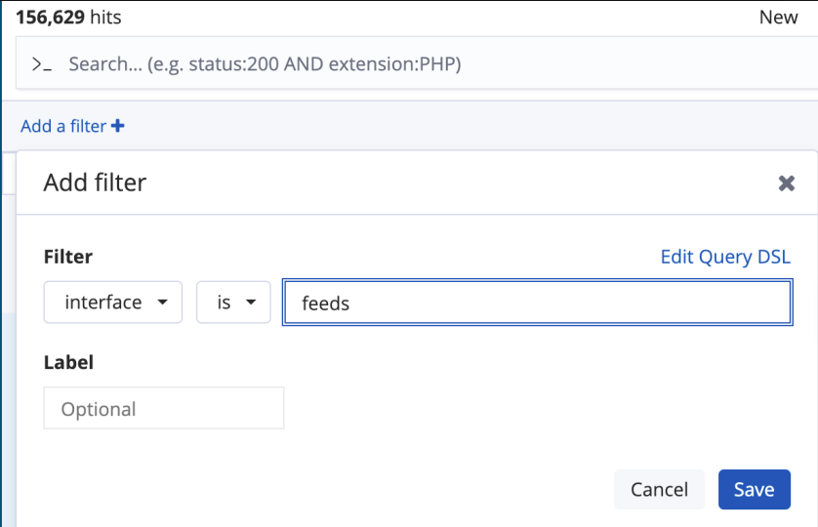Click the Label field heading
This screenshot has height=527, width=818.
pos(68,362)
